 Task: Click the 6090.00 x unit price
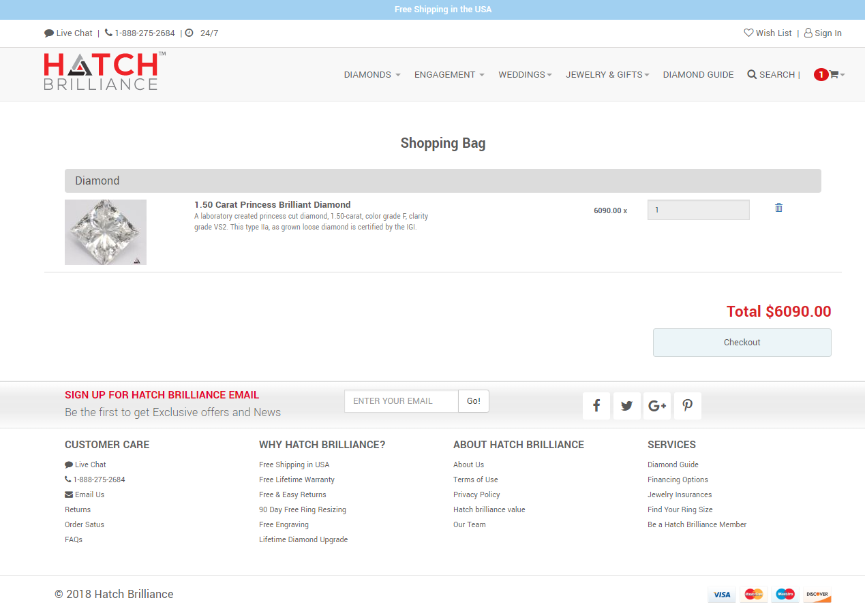point(610,210)
